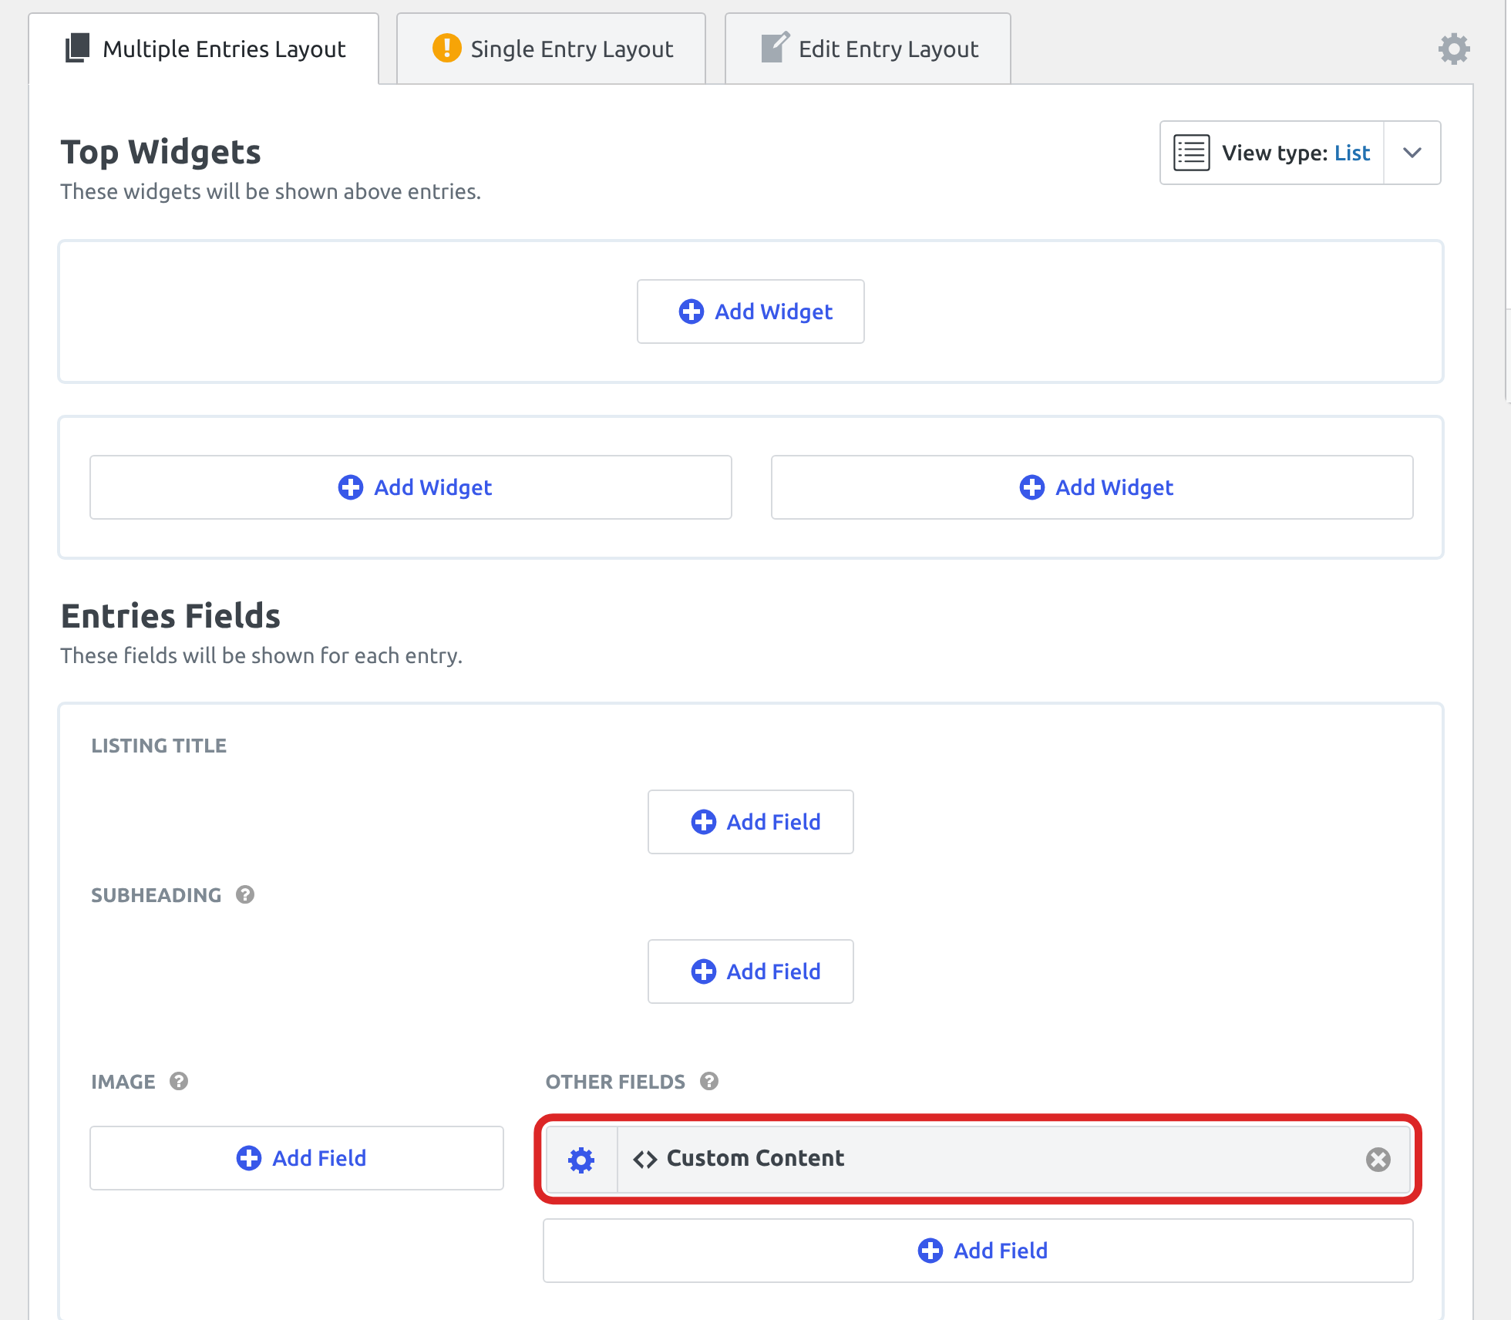Add field under Listing Title
This screenshot has height=1320, width=1511.
tap(751, 822)
